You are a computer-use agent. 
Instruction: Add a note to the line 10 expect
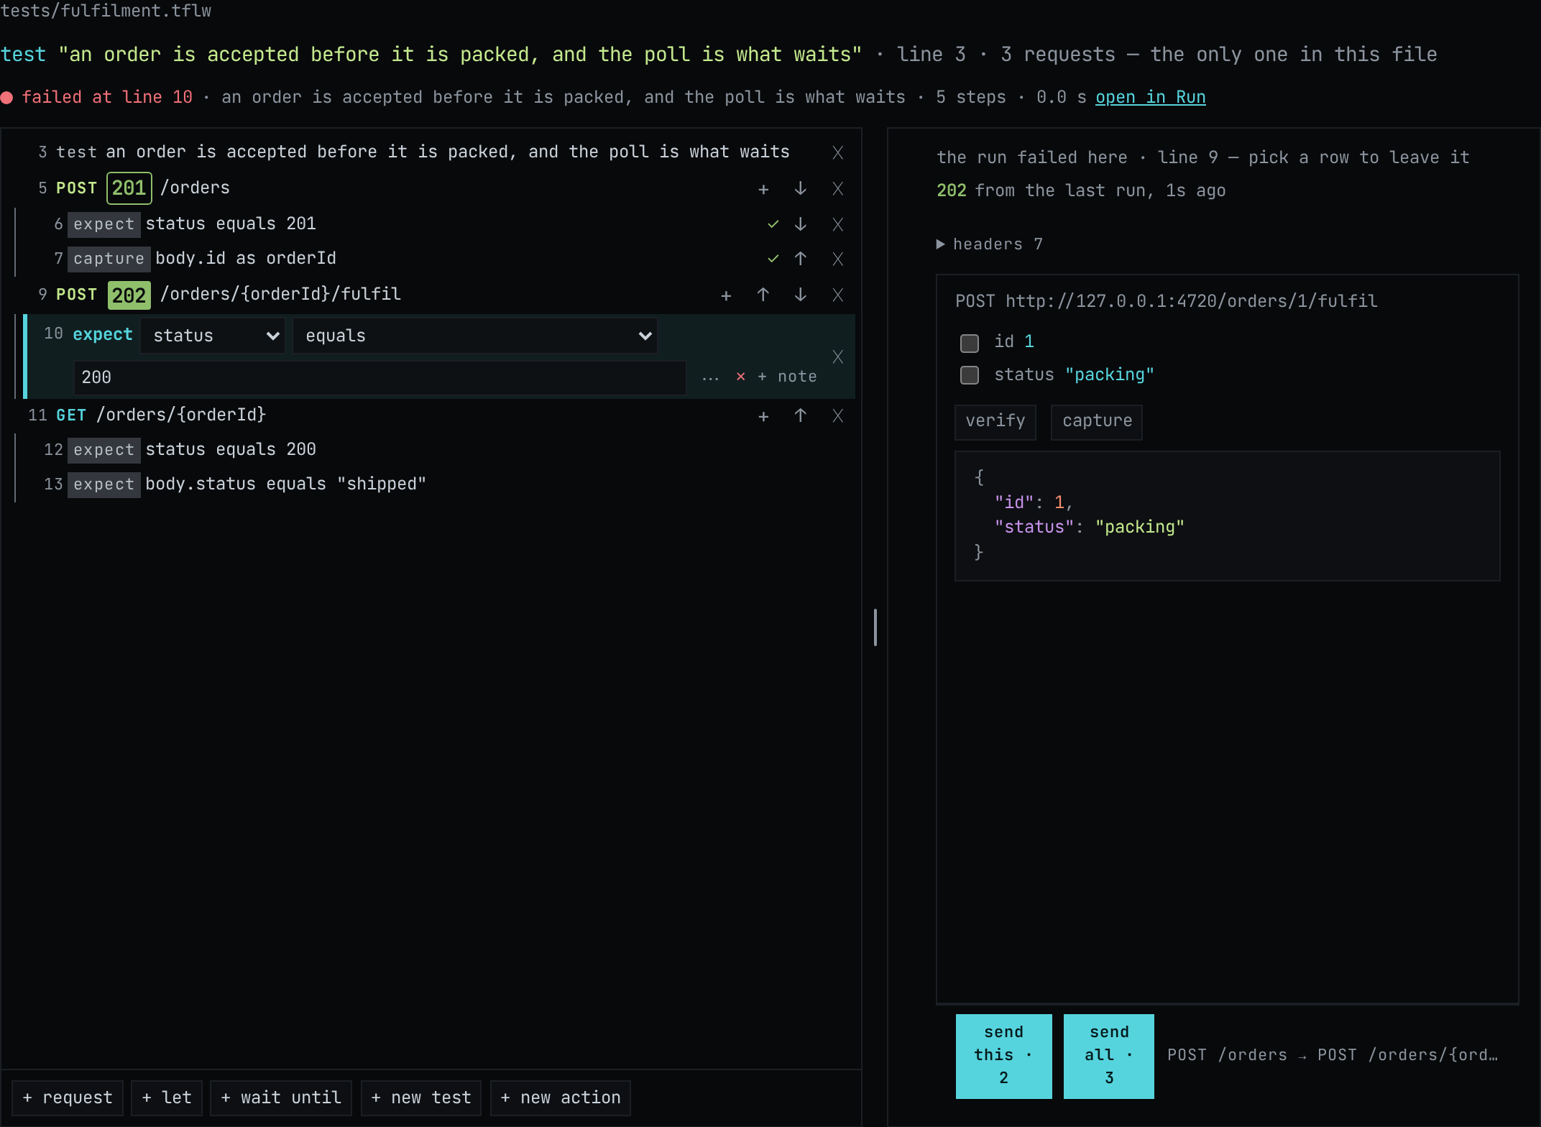click(x=788, y=377)
